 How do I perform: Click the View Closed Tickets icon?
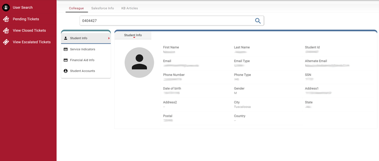tap(6, 31)
